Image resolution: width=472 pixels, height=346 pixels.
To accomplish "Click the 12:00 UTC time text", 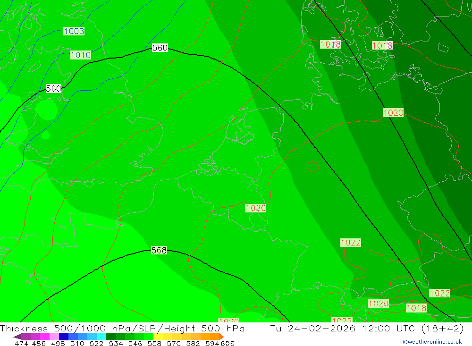I will click(389, 329).
